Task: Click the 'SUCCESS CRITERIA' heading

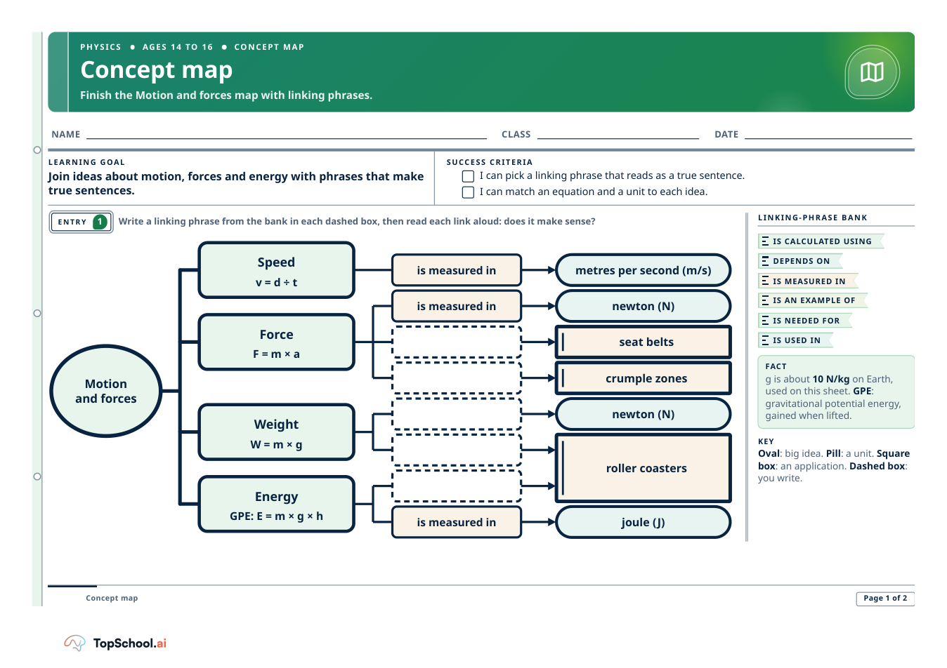Action: point(490,162)
